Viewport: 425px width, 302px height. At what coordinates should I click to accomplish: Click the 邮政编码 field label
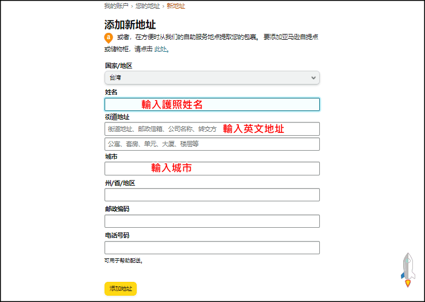coord(117,209)
